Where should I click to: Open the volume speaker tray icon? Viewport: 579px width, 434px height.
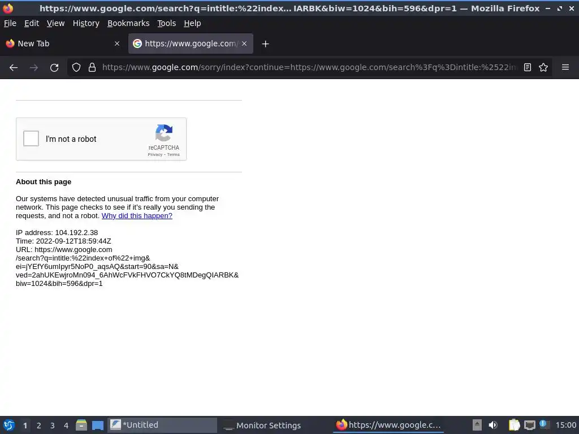(x=493, y=425)
